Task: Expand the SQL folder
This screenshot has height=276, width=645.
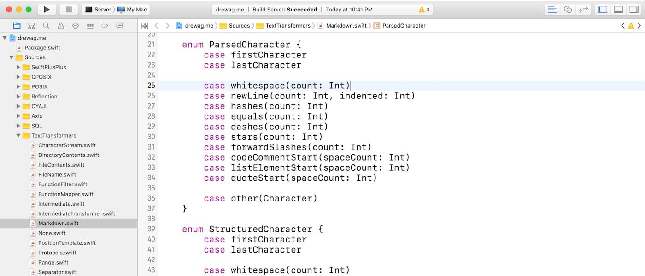Action: tap(18, 126)
